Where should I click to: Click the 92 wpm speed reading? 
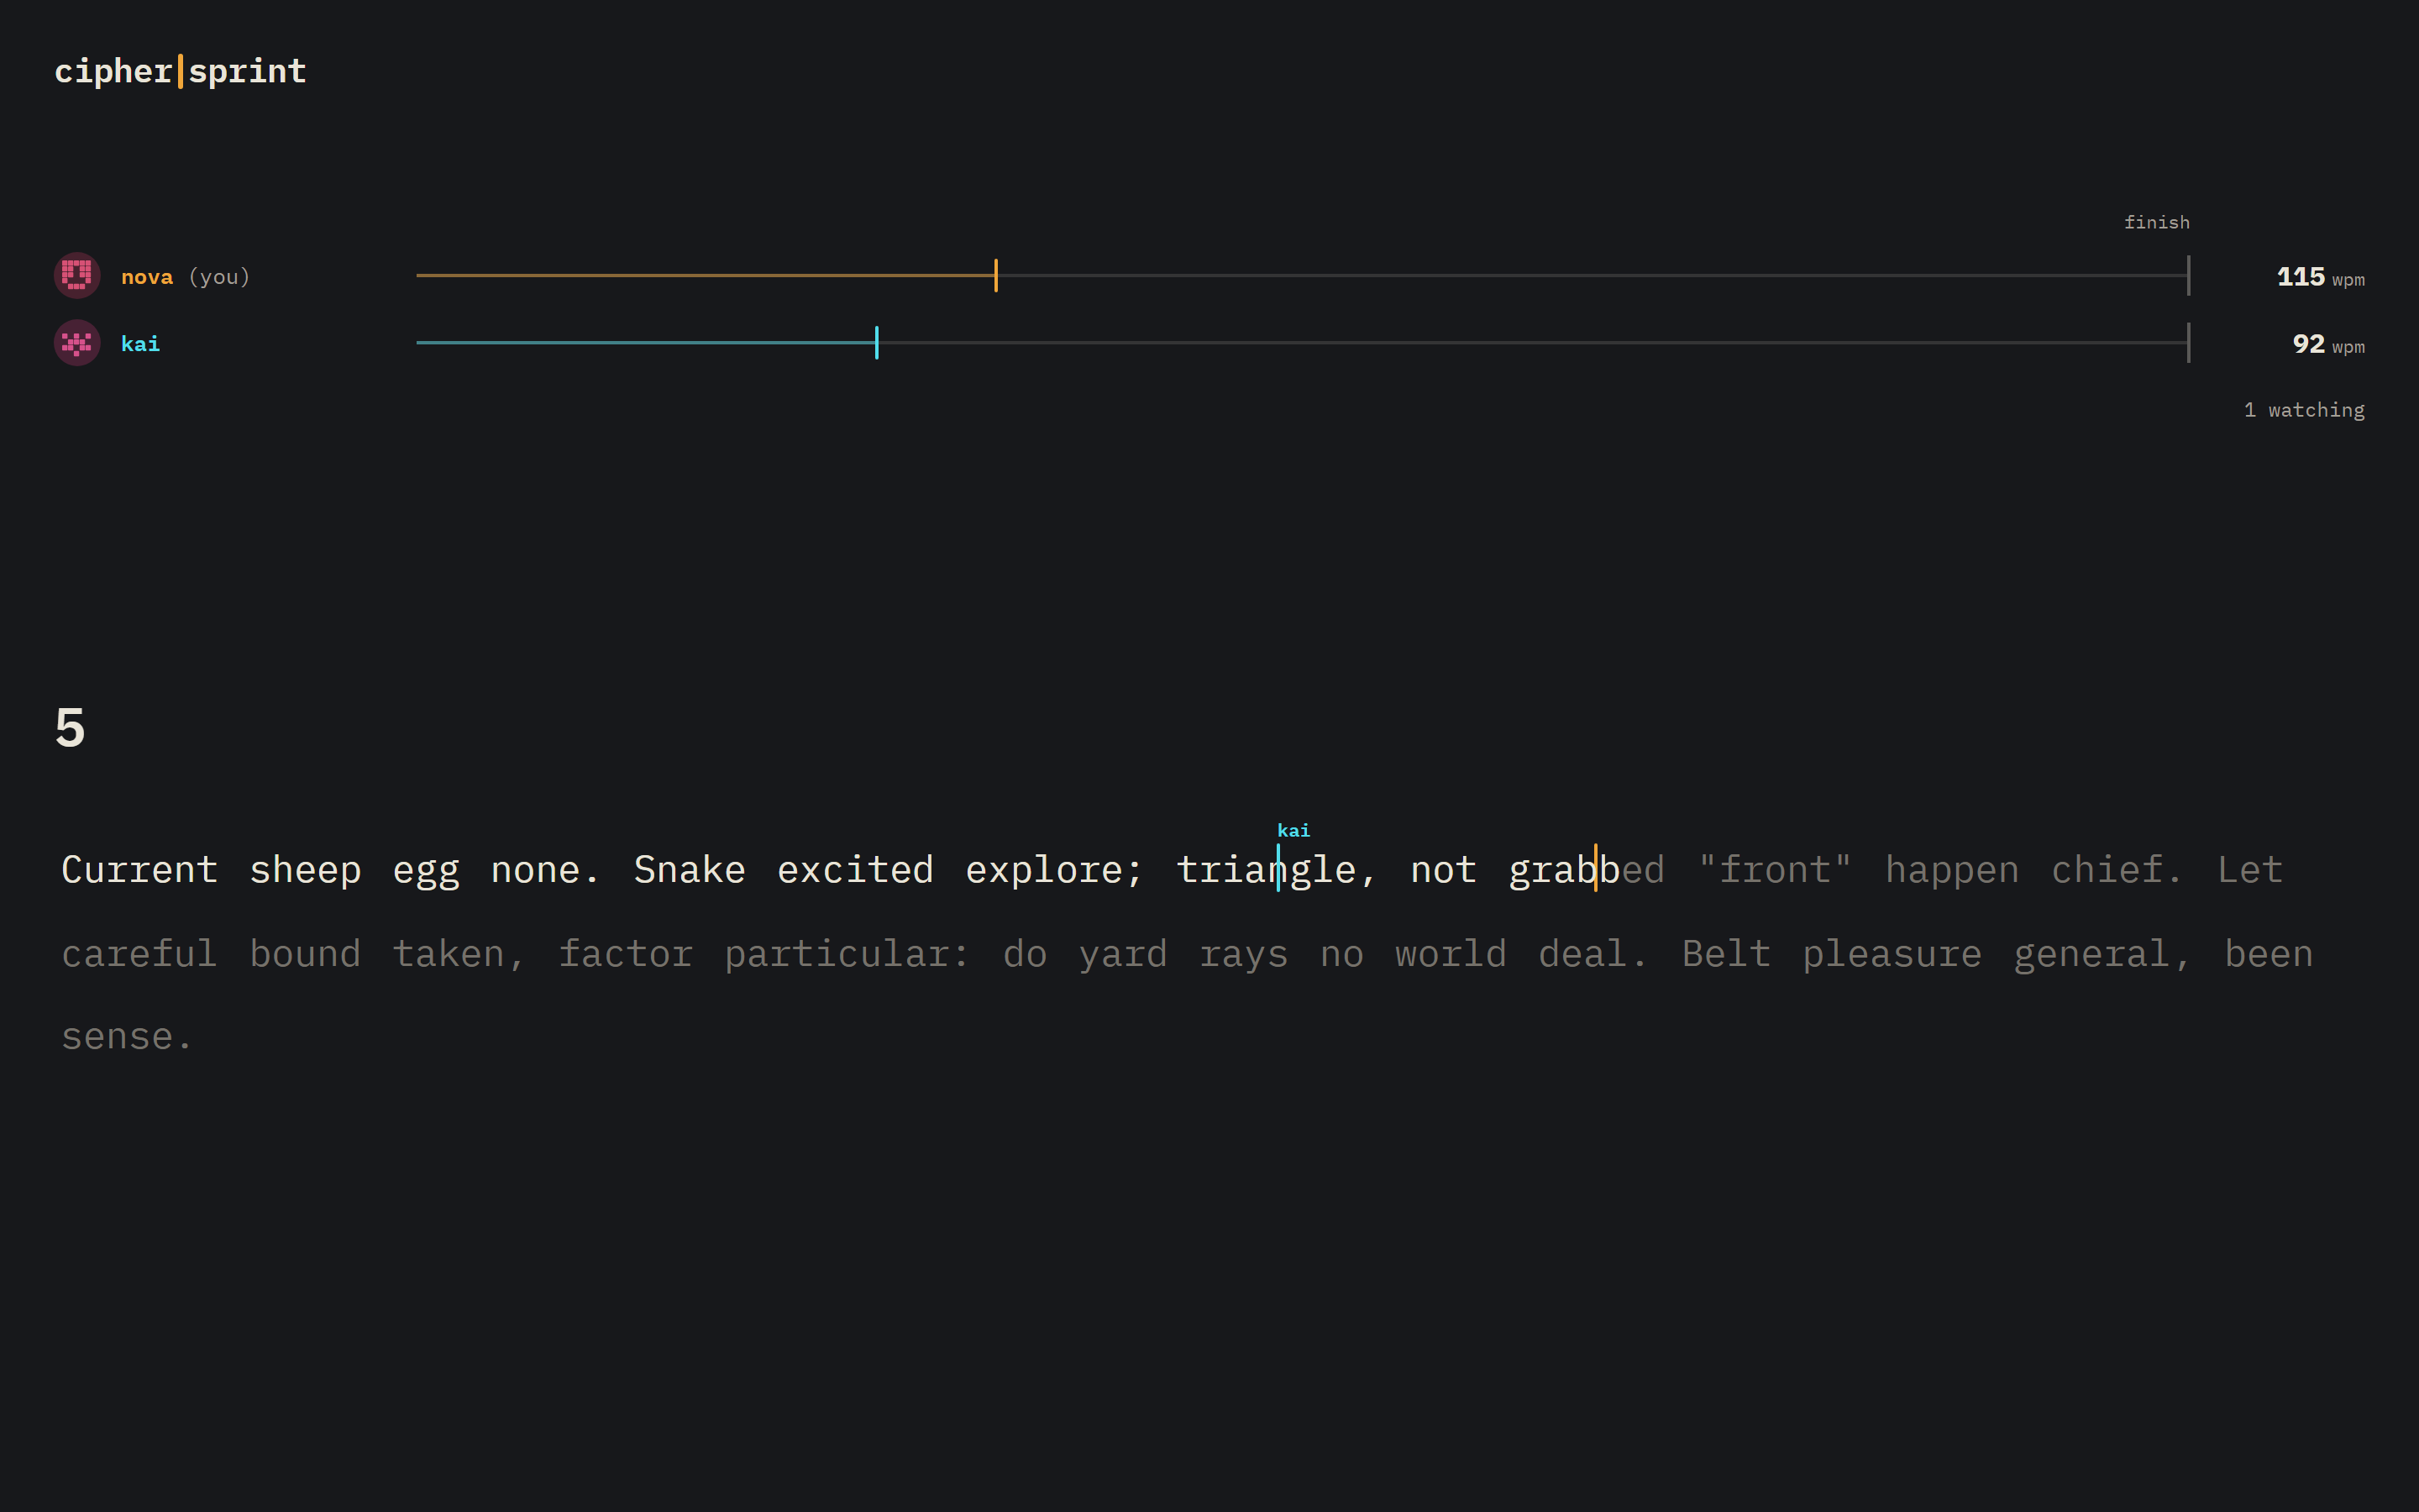2328,344
